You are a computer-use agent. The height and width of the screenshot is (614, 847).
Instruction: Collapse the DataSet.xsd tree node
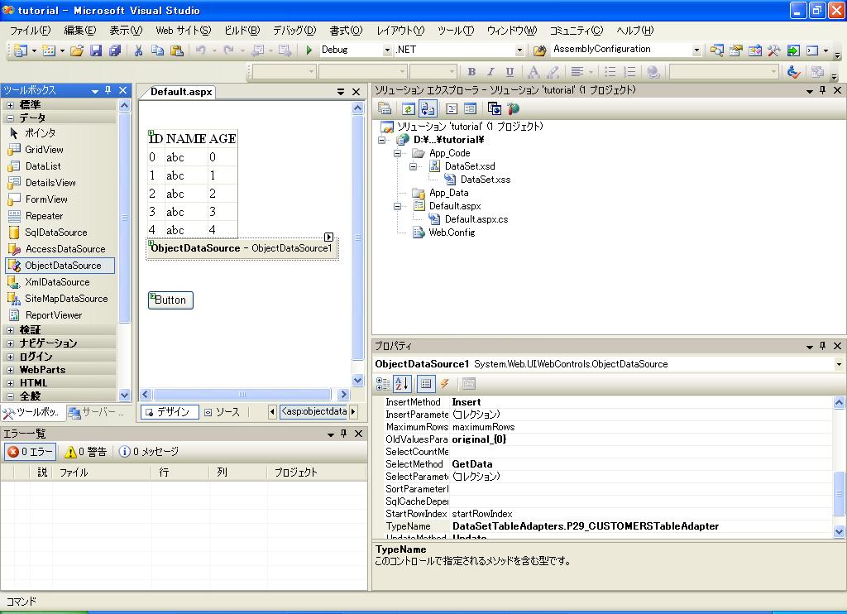(x=414, y=166)
